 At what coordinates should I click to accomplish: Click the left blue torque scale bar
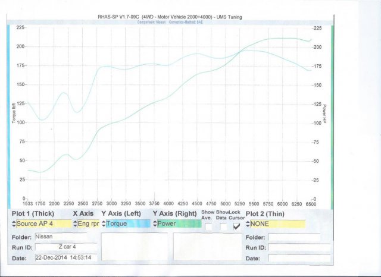(9, 113)
